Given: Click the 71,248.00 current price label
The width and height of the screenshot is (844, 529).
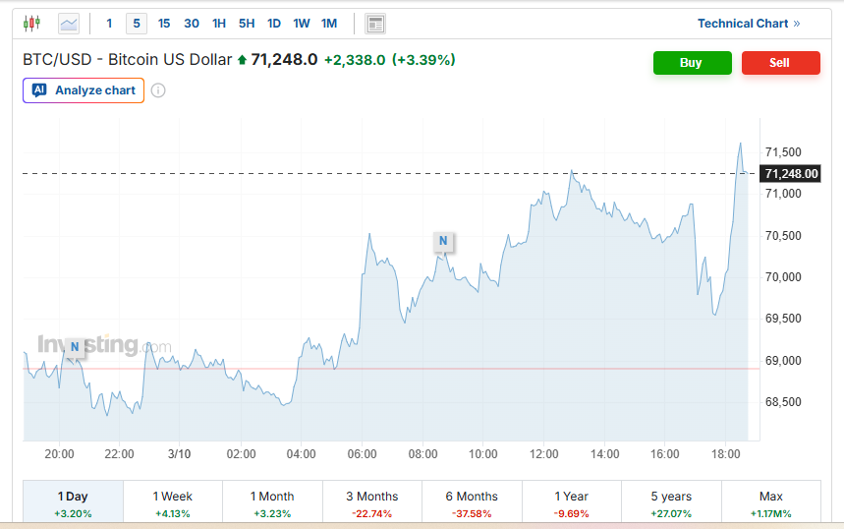Looking at the screenshot, I should click(x=792, y=174).
